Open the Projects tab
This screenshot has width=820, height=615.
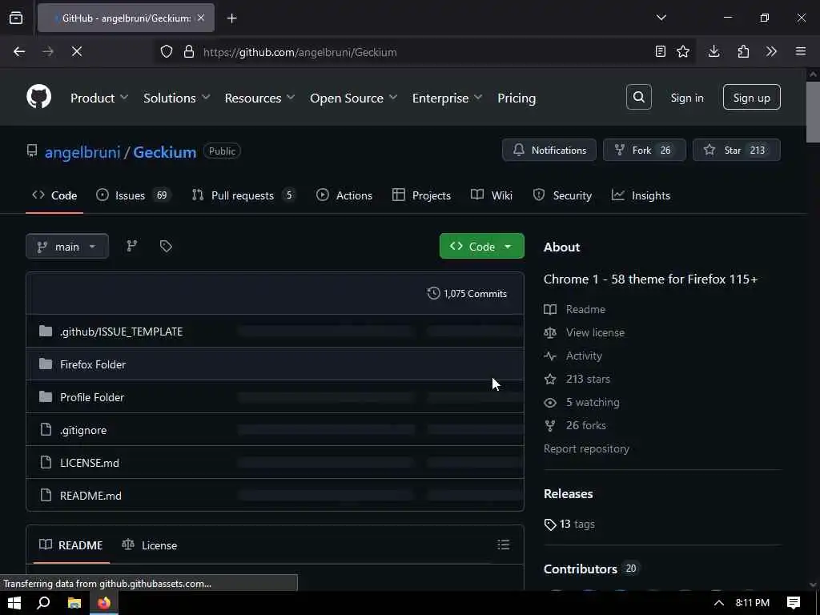point(421,195)
